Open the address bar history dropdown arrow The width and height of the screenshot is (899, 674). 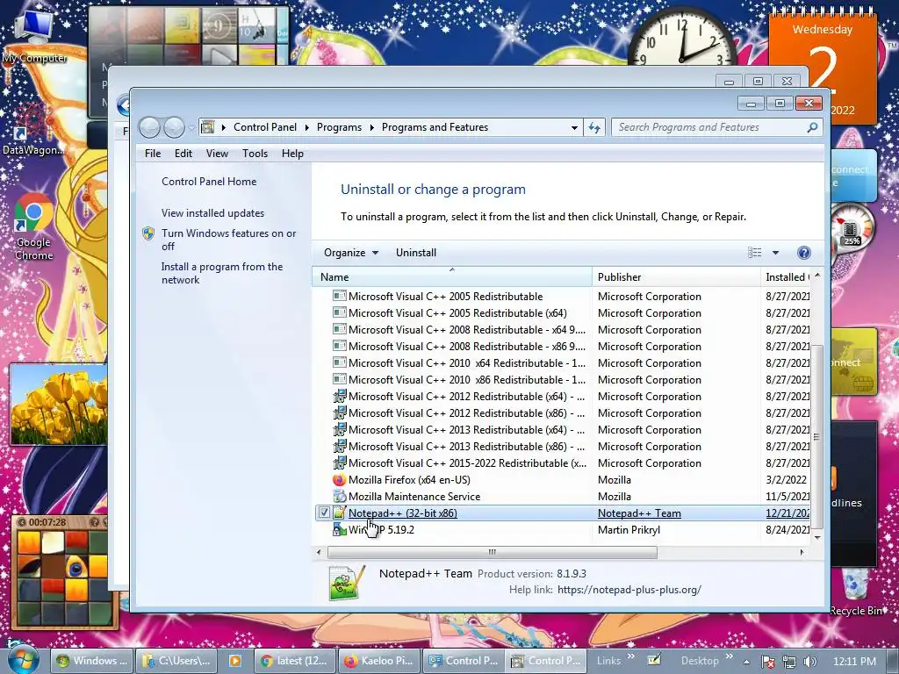(574, 128)
